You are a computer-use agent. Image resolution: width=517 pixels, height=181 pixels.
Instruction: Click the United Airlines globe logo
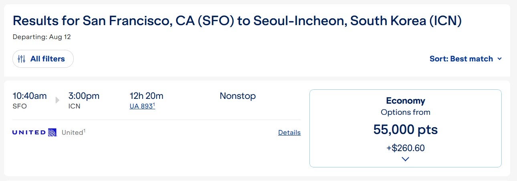tap(52, 132)
